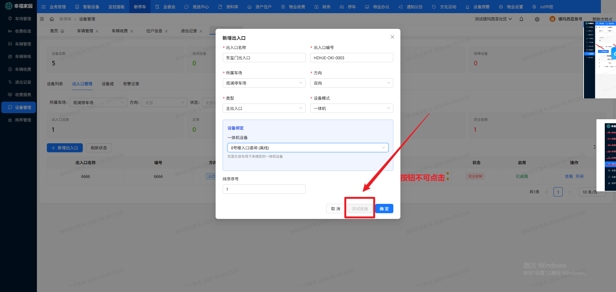Click the 出入口名称 input field
Image resolution: width=616 pixels, height=292 pixels.
pyautogui.click(x=264, y=58)
